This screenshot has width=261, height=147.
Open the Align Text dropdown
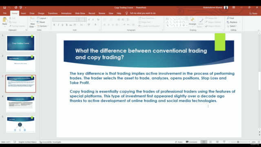click(146, 22)
